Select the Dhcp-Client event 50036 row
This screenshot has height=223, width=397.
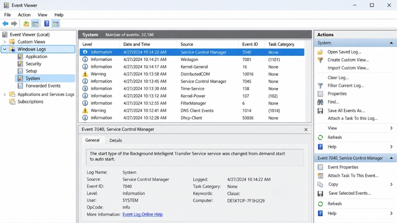192,118
